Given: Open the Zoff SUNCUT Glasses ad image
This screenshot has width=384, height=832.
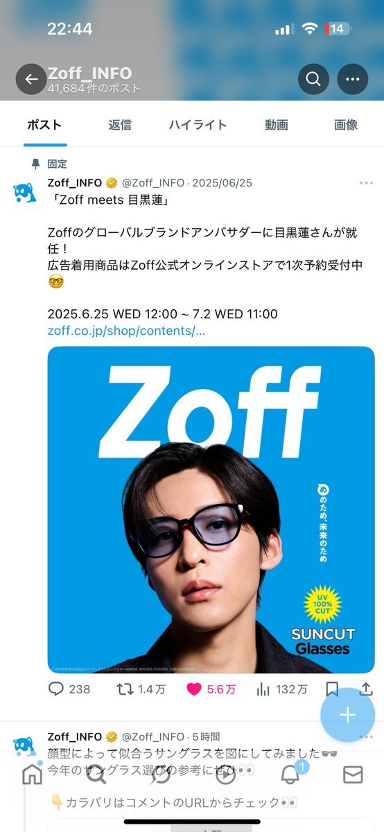Looking at the screenshot, I should (x=211, y=510).
